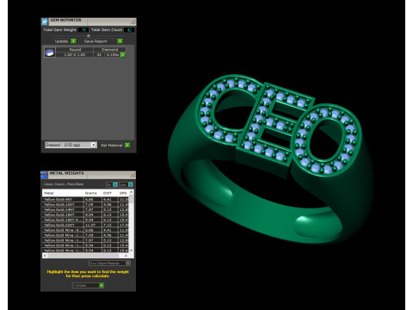
Task: Toggle the Use Object Materials checkbox
Action: pos(128,263)
